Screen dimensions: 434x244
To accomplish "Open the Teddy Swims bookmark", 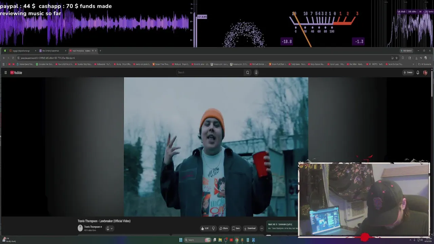I will [297, 64].
